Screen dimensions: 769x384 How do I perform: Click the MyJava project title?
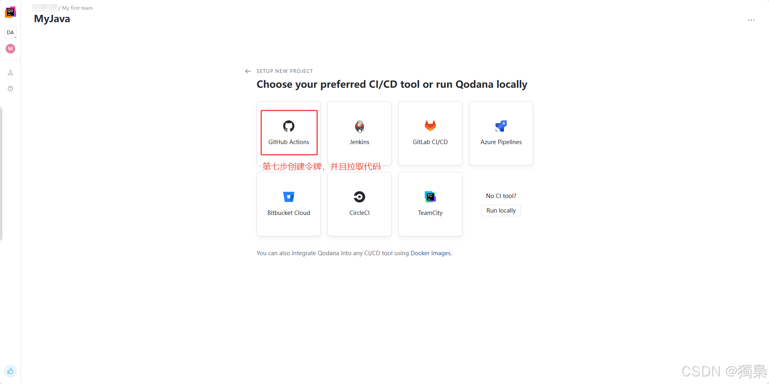52,19
